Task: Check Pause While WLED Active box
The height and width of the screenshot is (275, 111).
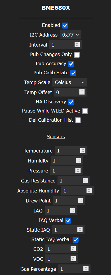Action: [85, 111]
